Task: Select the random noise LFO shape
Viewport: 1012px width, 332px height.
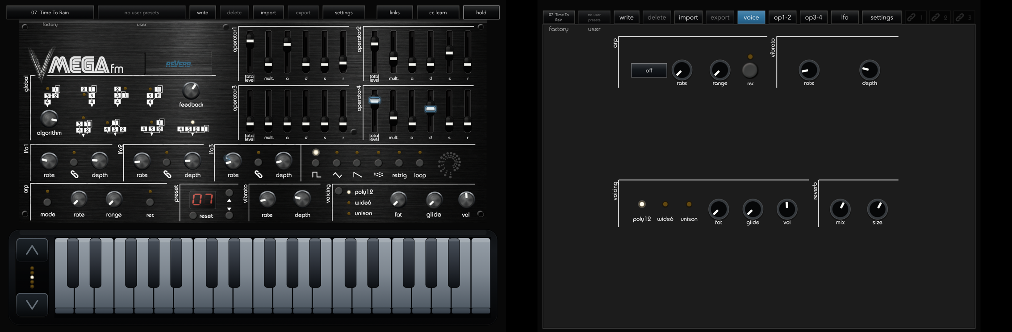Action: coord(378,163)
